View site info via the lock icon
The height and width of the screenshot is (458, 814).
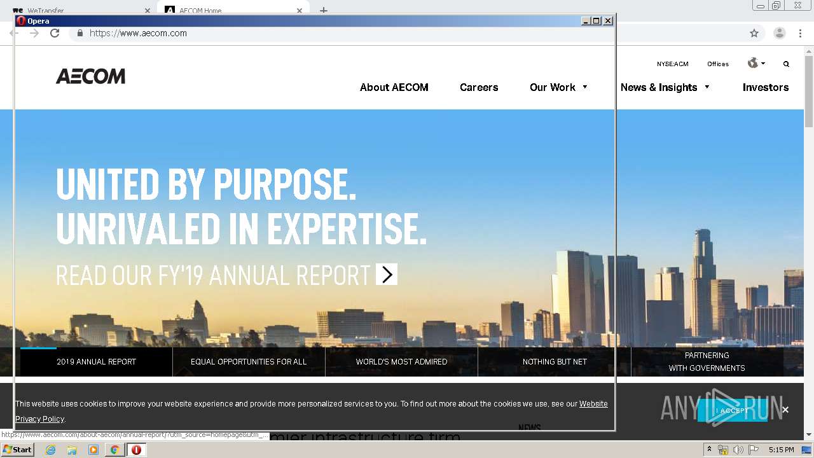pos(80,33)
